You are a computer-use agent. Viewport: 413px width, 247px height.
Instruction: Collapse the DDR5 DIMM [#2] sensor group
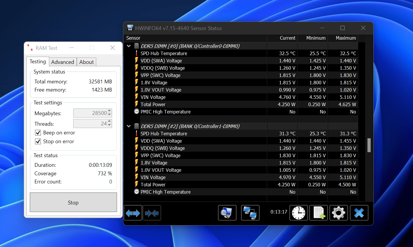tap(129, 126)
